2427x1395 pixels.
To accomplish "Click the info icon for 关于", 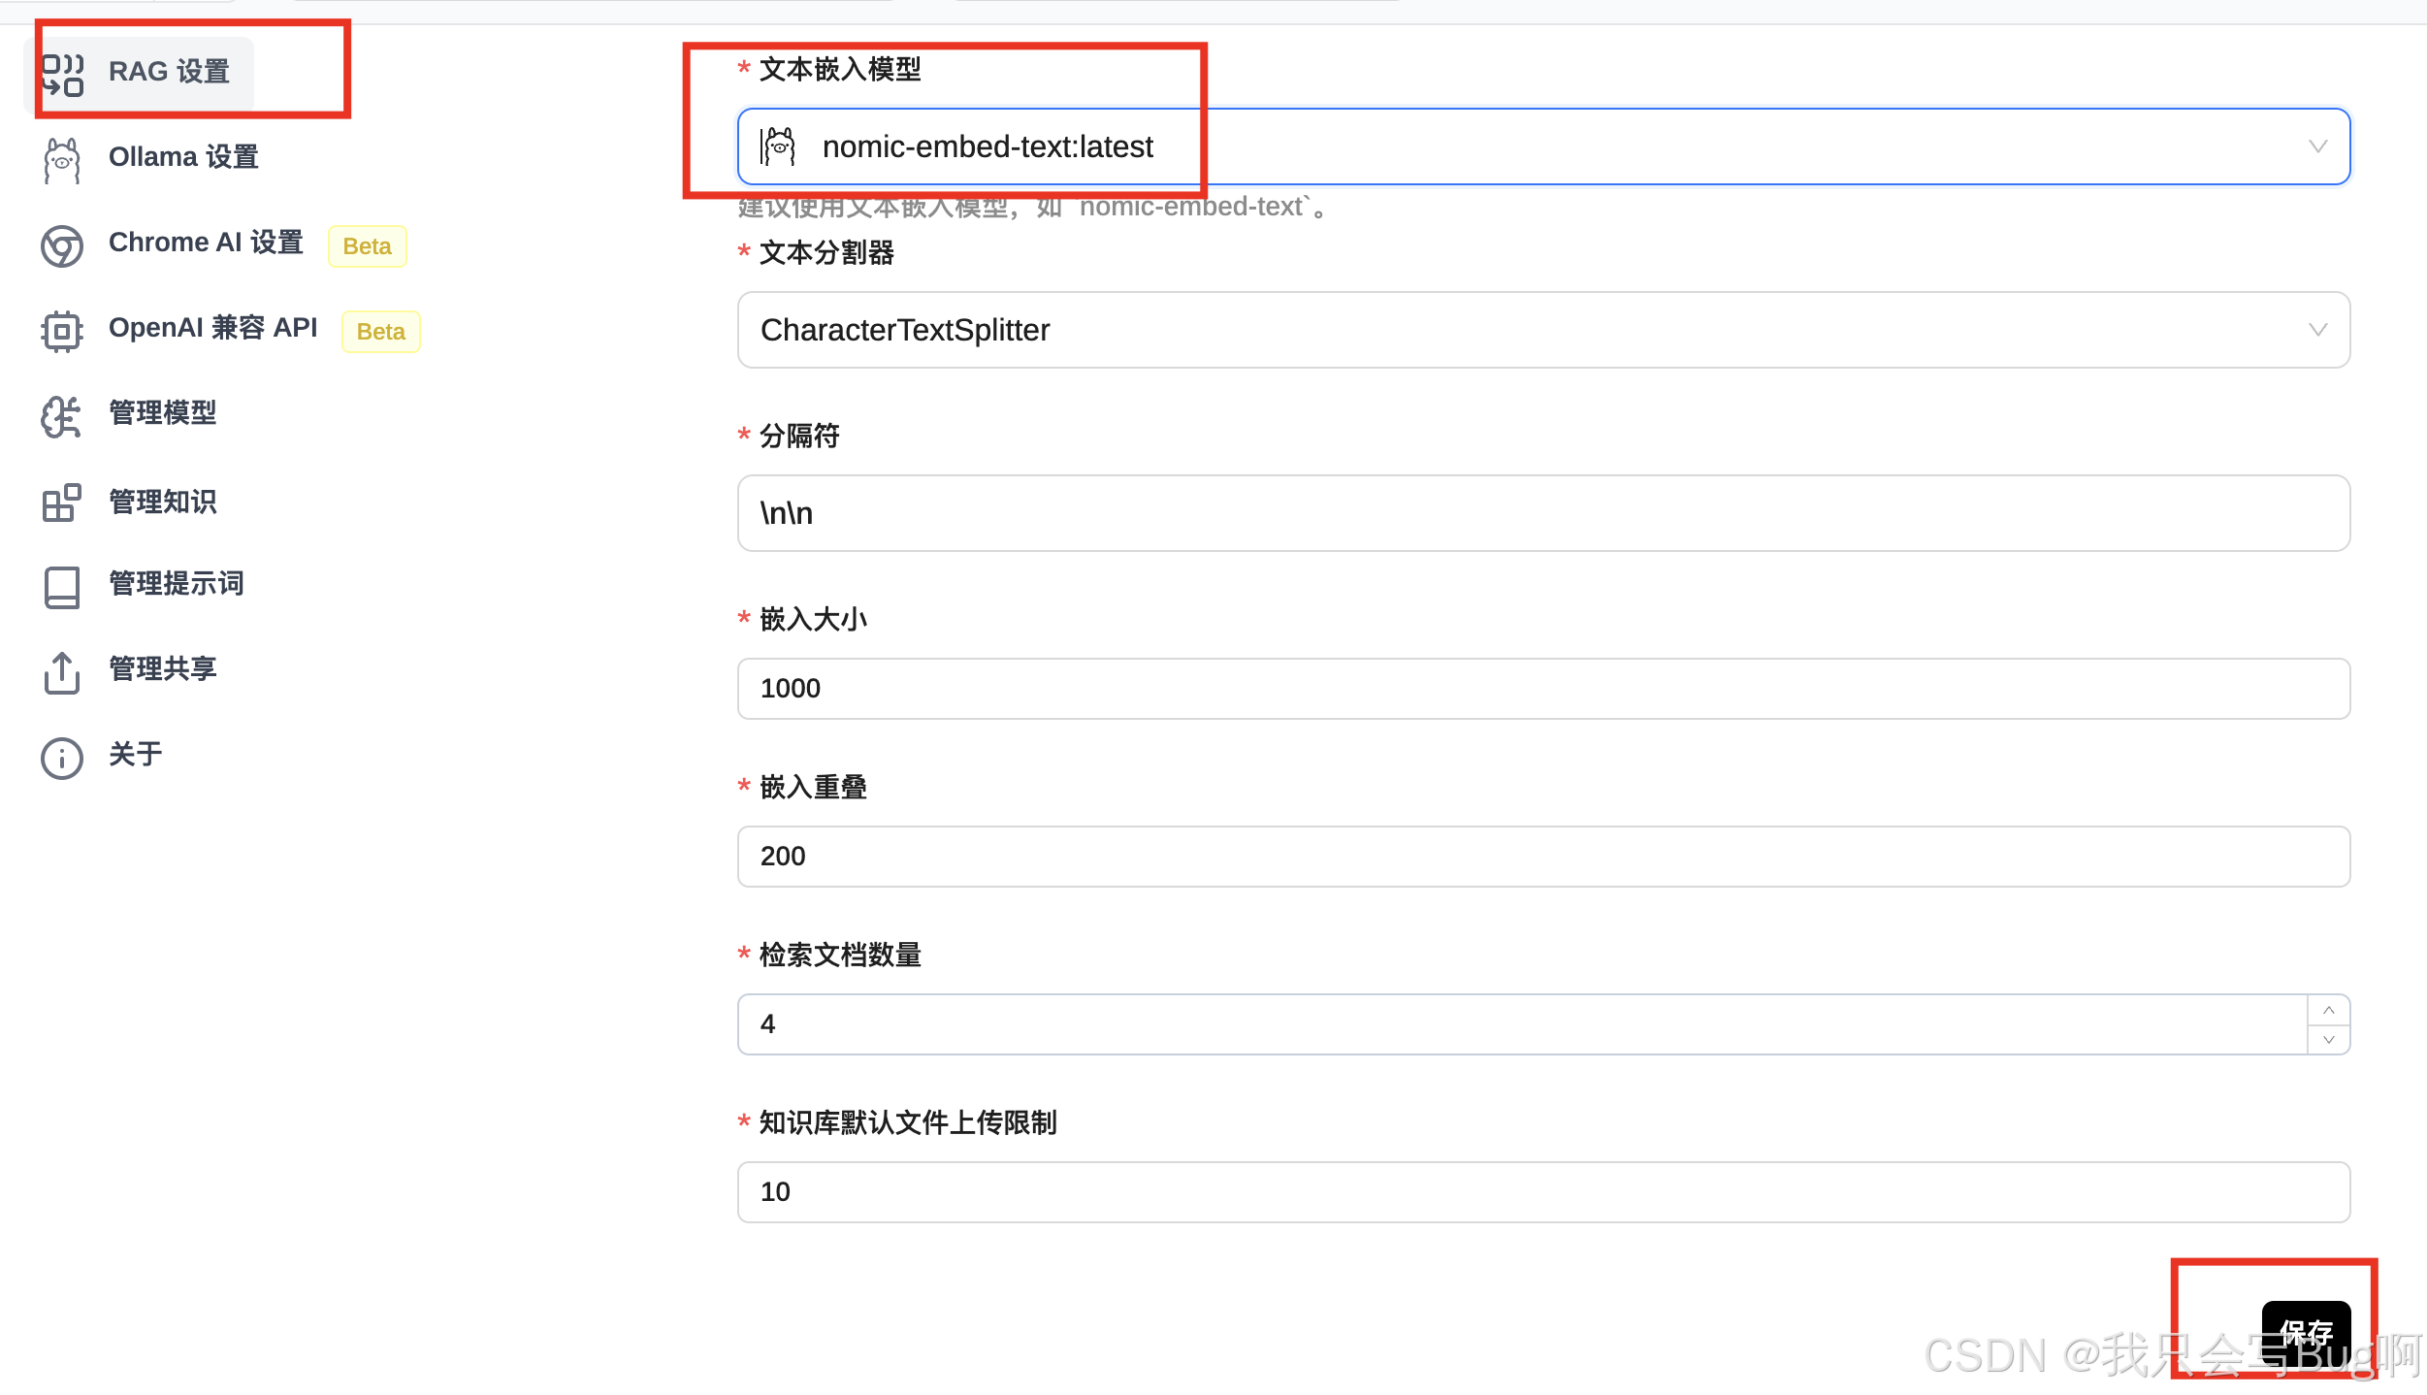I will (62, 758).
